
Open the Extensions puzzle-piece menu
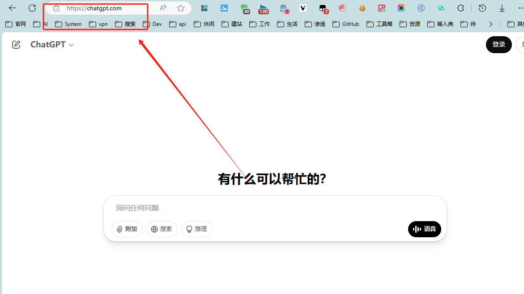(460, 8)
